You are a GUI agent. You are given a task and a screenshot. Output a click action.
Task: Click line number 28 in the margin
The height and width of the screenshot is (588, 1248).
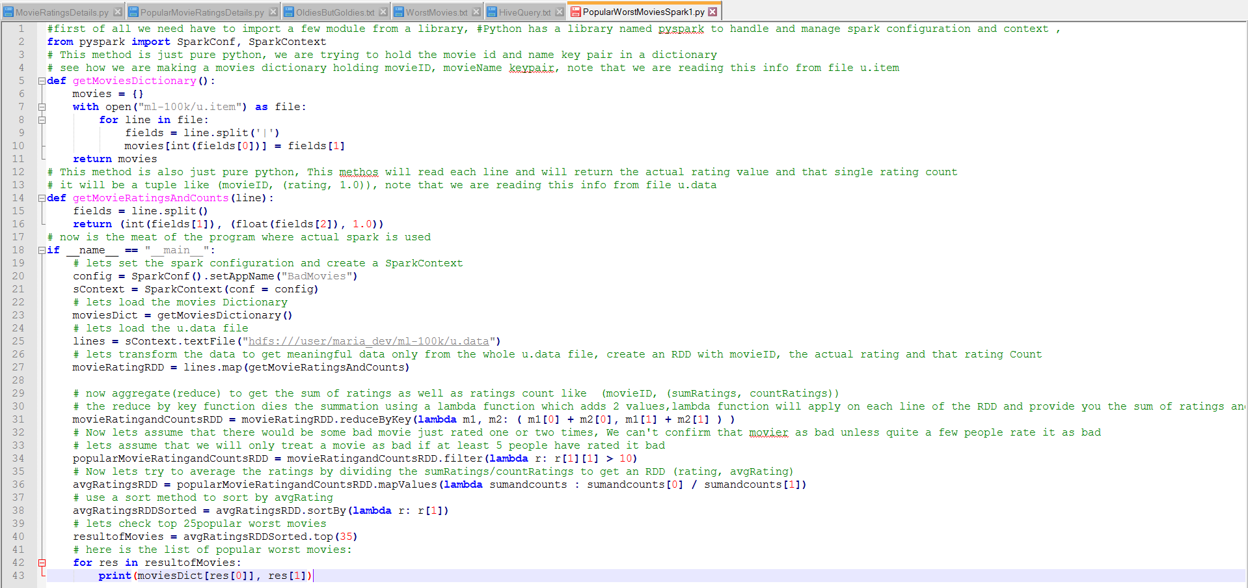pyautogui.click(x=18, y=380)
